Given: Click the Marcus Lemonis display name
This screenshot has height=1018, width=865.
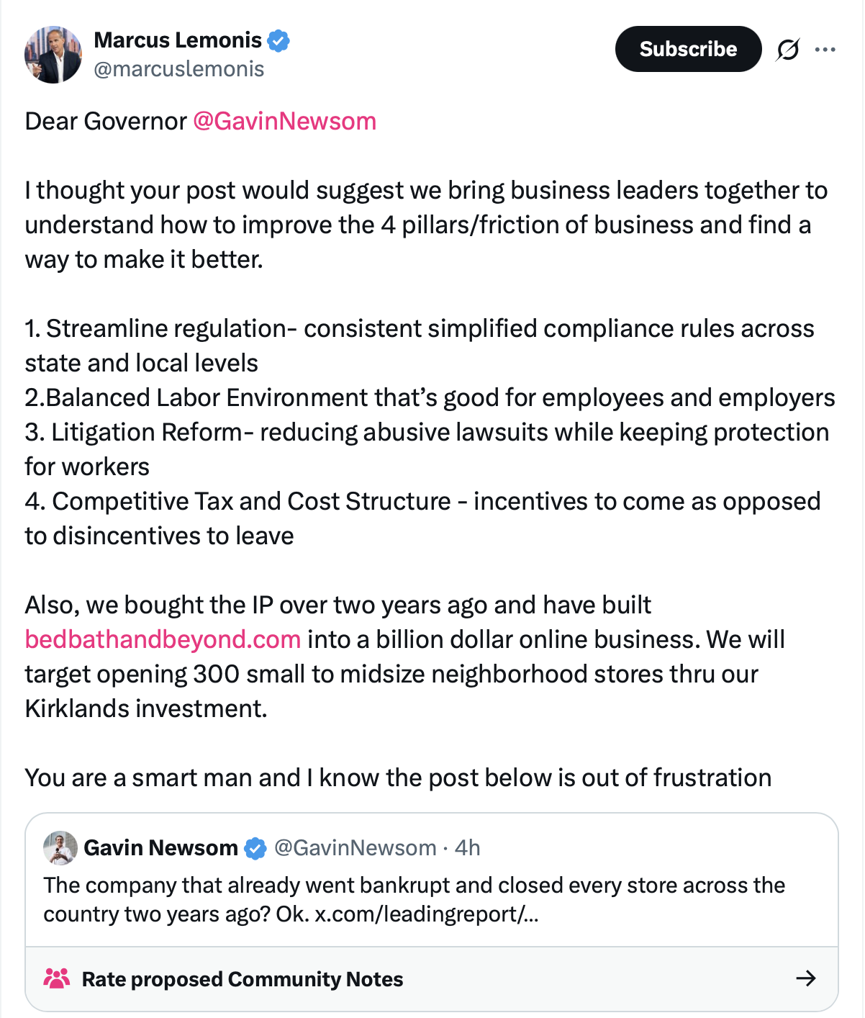Looking at the screenshot, I should pyautogui.click(x=178, y=40).
